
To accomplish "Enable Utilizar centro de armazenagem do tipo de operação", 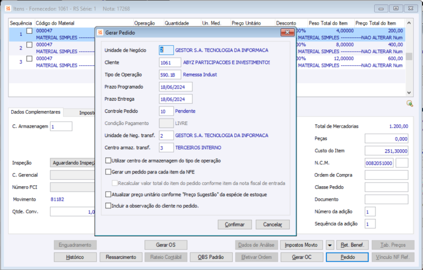I will click(x=108, y=160).
